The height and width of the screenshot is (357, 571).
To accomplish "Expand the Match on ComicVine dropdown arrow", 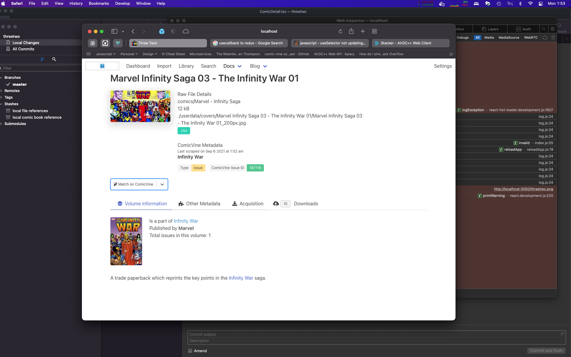I will coord(162,184).
